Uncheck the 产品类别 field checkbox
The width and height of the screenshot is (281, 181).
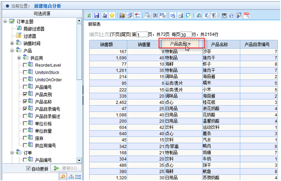point(25,94)
